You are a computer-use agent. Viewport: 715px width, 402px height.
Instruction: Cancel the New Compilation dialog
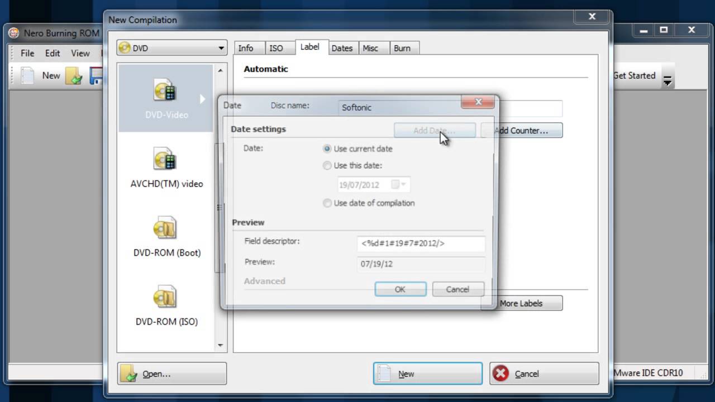544,374
